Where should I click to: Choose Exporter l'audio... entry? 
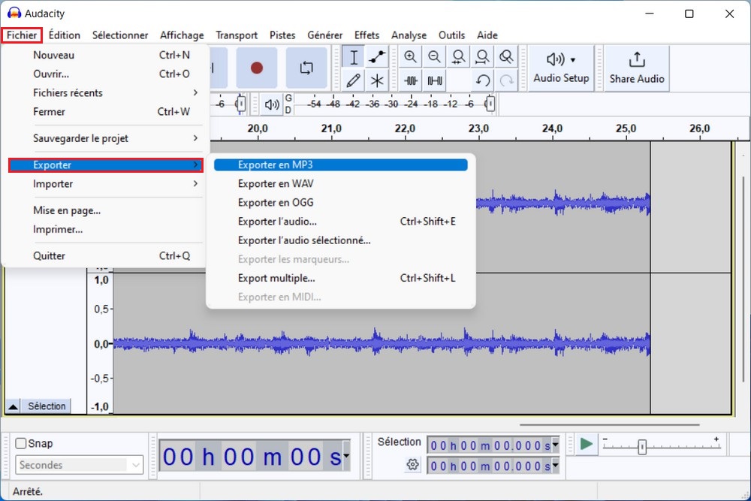tap(340, 222)
